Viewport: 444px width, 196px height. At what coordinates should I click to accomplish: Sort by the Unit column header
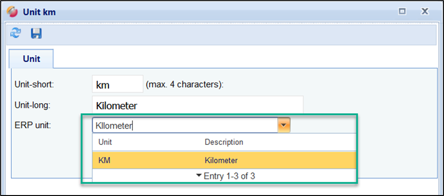[105, 142]
